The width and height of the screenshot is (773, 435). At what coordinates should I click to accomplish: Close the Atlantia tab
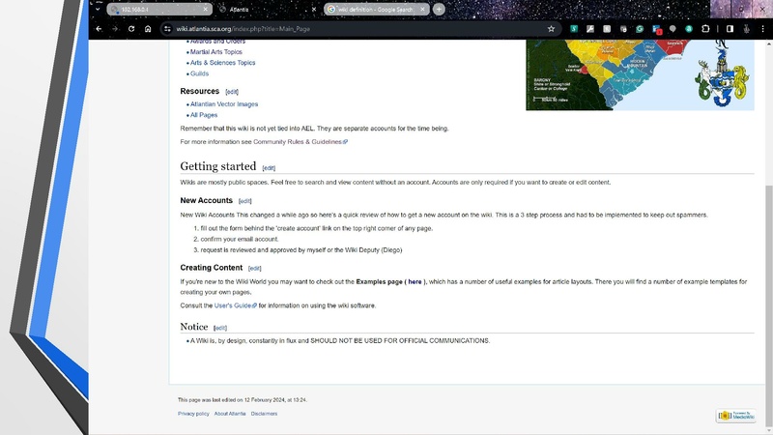(x=314, y=10)
